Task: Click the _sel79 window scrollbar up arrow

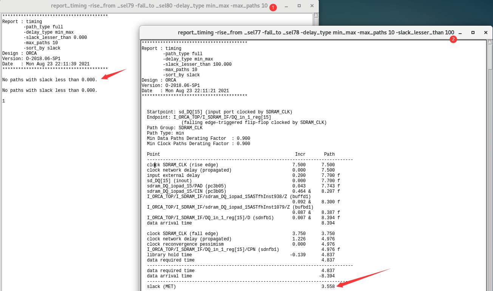Action: [316, 16]
